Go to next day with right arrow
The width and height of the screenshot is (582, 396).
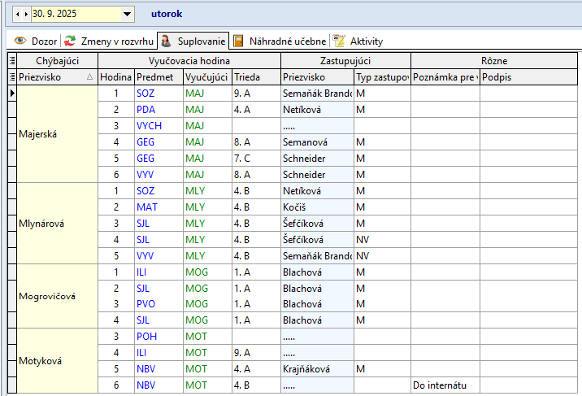pos(26,14)
